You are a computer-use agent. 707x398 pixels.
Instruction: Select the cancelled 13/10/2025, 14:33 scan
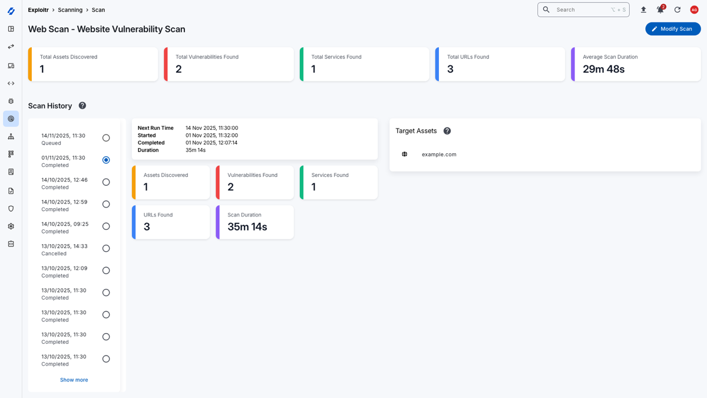coord(106,248)
